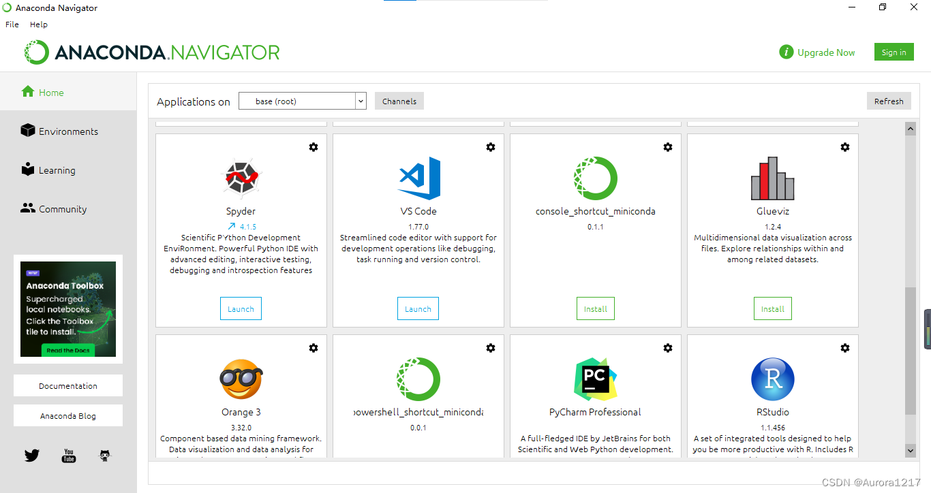Click the applications list scrollbar thumb
The width and height of the screenshot is (931, 493).
click(x=911, y=351)
